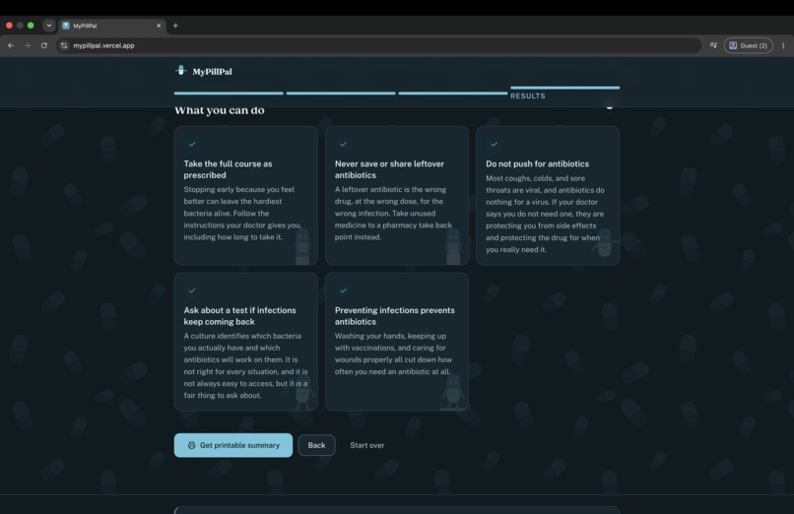This screenshot has width=794, height=514.
Task: Click the checkmark on Do not push for antibiotics card
Action: pyautogui.click(x=494, y=144)
